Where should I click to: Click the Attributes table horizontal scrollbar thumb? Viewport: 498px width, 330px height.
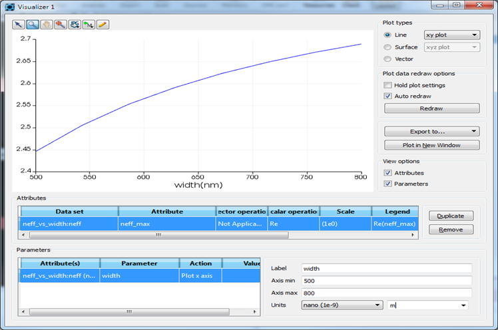pyautogui.click(x=159, y=235)
